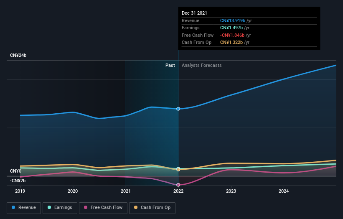Select the 2023 x-axis label
343x219 pixels.
click(x=231, y=191)
